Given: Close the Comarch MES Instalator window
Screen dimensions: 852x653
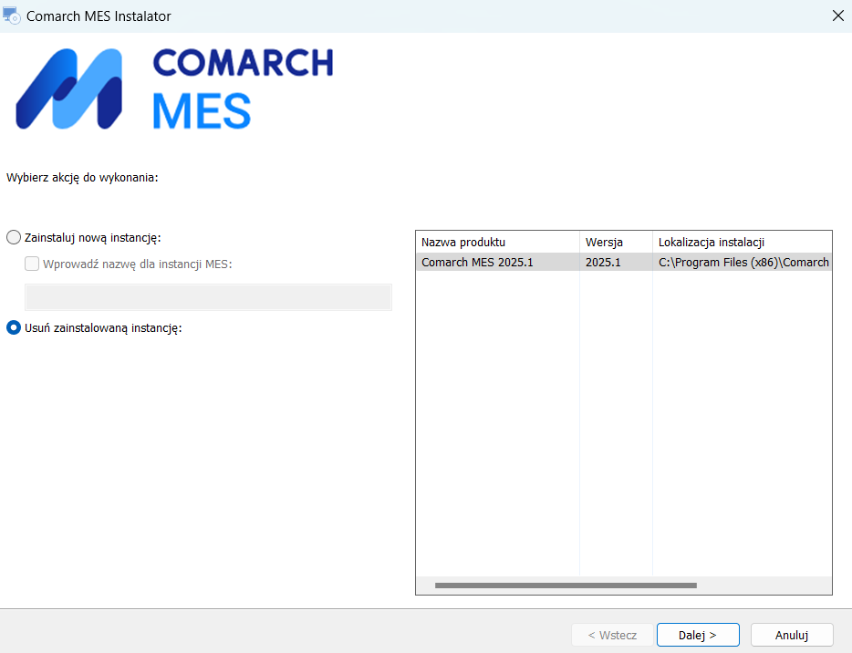Looking at the screenshot, I should tap(837, 16).
